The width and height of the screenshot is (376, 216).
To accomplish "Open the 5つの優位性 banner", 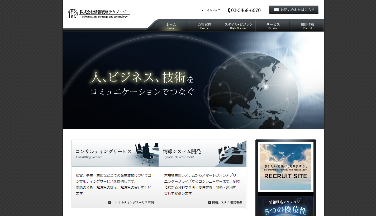I will point(286,207).
